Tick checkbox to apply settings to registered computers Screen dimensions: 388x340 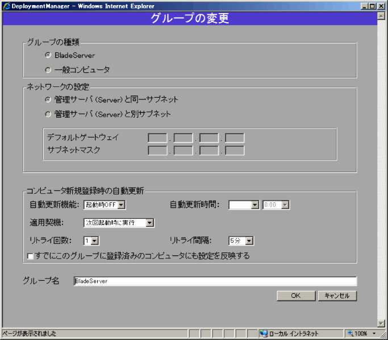(x=31, y=256)
